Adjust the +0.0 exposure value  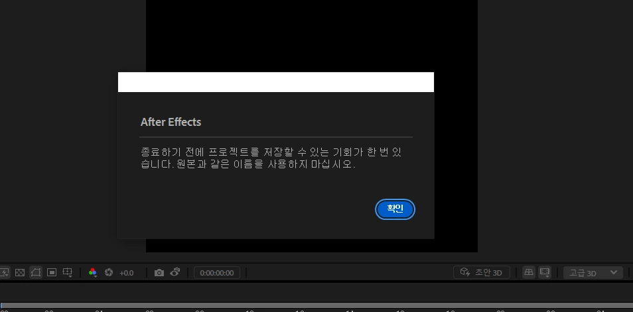126,273
